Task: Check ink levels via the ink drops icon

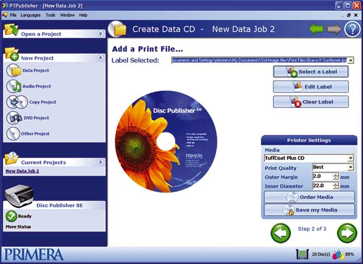Action: click(338, 255)
